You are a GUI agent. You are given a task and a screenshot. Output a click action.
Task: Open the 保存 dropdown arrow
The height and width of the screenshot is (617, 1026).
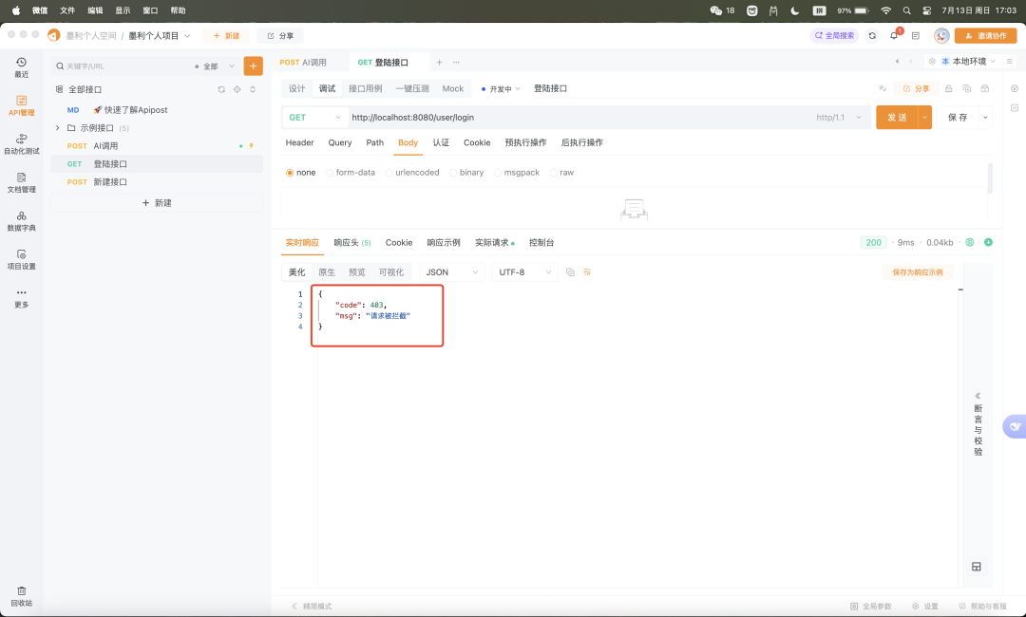(985, 118)
